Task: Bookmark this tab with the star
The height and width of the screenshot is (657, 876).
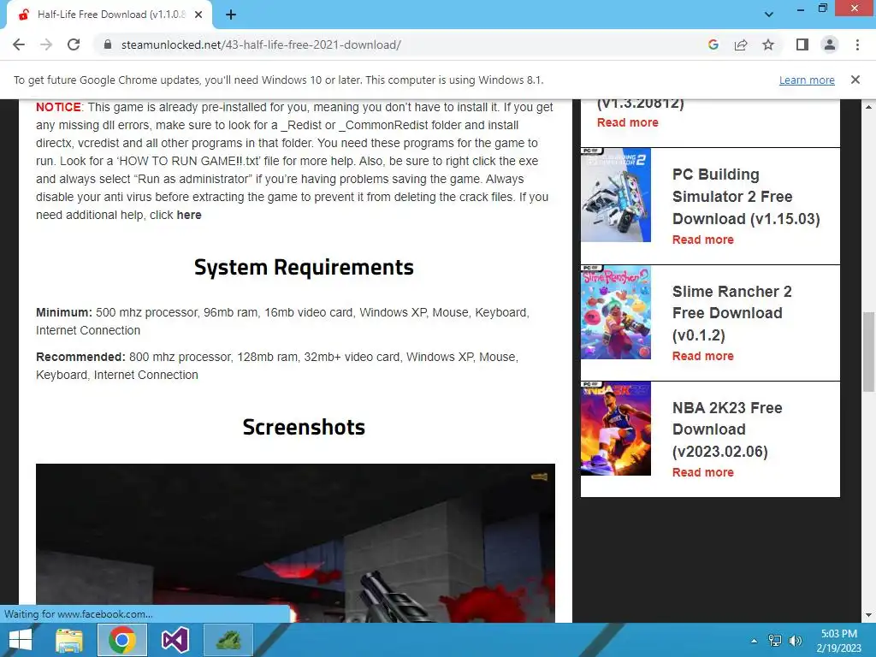Action: 768,44
